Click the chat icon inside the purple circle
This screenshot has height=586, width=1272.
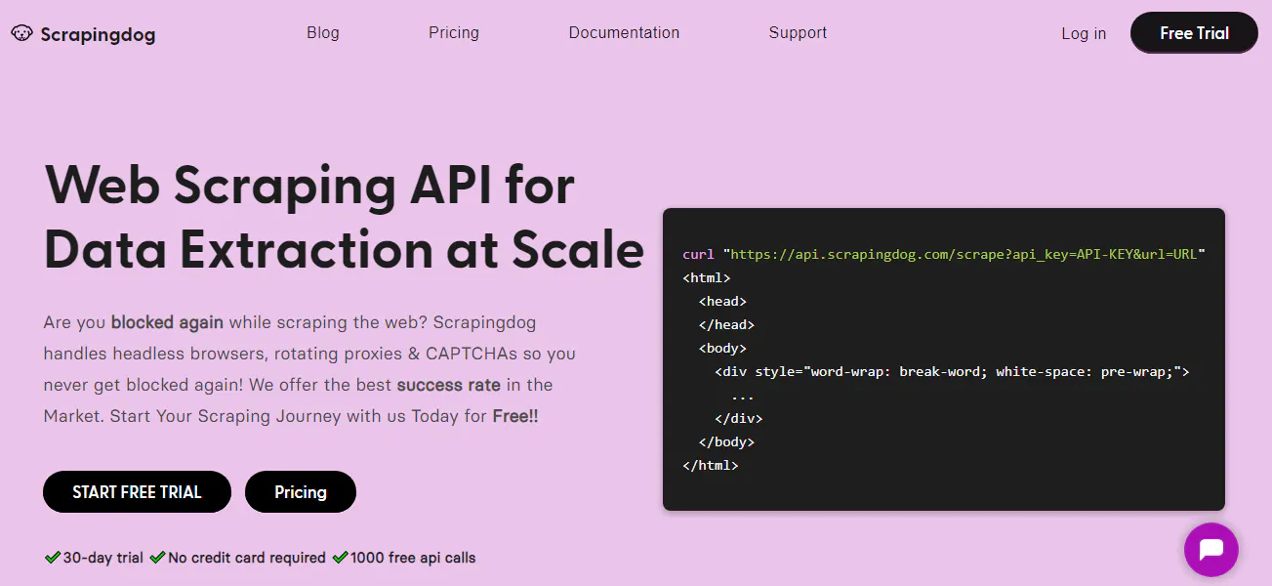tap(1210, 549)
